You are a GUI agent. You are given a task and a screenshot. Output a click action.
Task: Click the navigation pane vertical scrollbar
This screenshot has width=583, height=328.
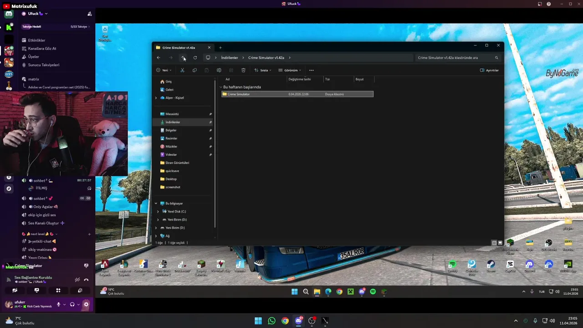pos(215,153)
